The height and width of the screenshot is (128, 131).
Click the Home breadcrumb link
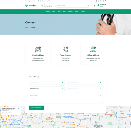pos(27,28)
